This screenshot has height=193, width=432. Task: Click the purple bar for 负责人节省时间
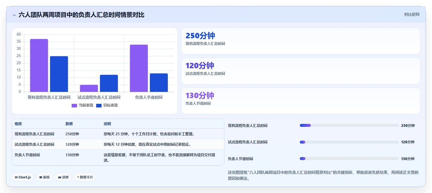pos(139,68)
